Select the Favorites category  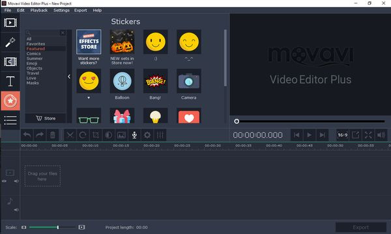(36, 44)
